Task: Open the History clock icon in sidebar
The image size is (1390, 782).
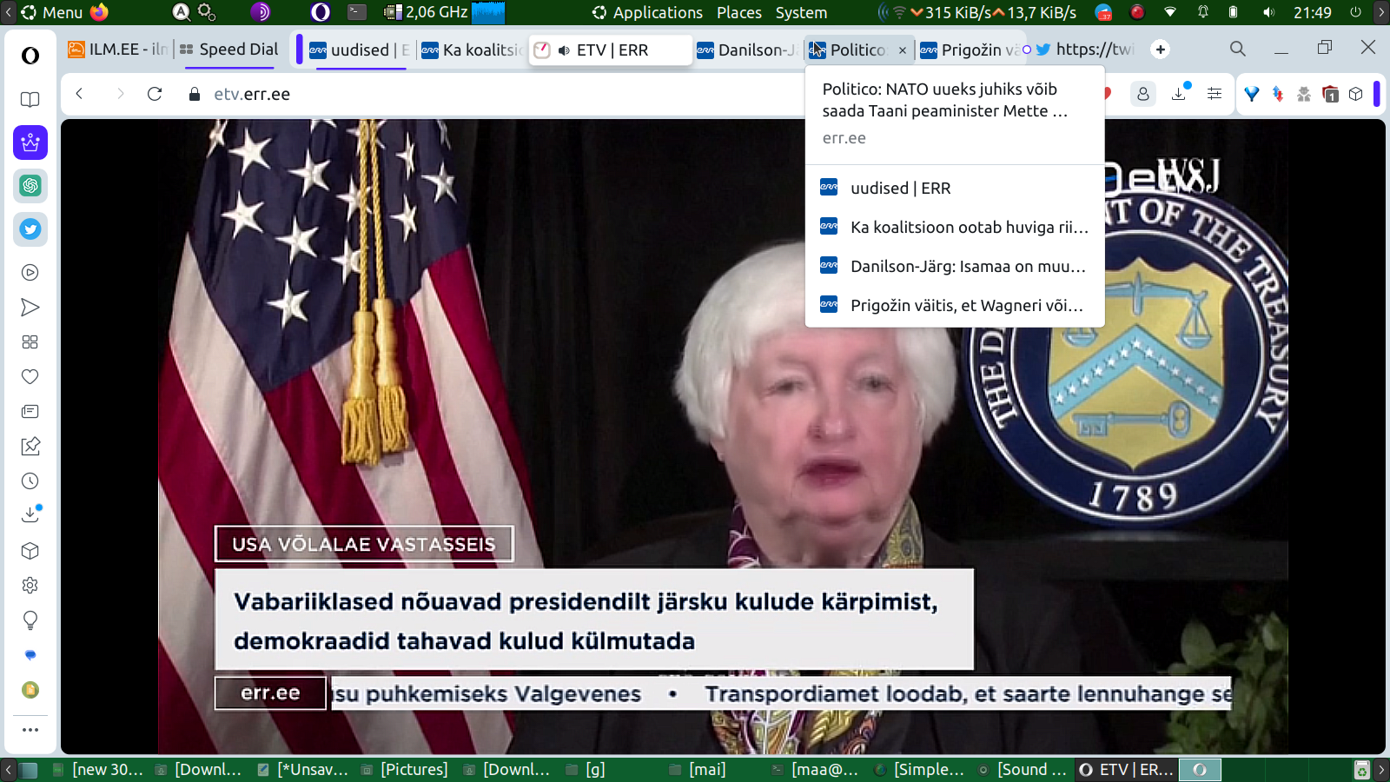Action: 30,481
